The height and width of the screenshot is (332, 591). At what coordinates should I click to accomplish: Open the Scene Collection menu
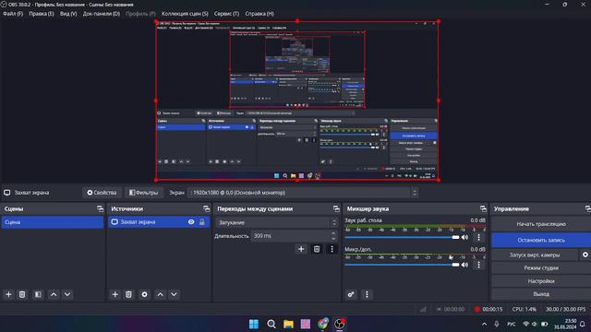click(x=185, y=14)
